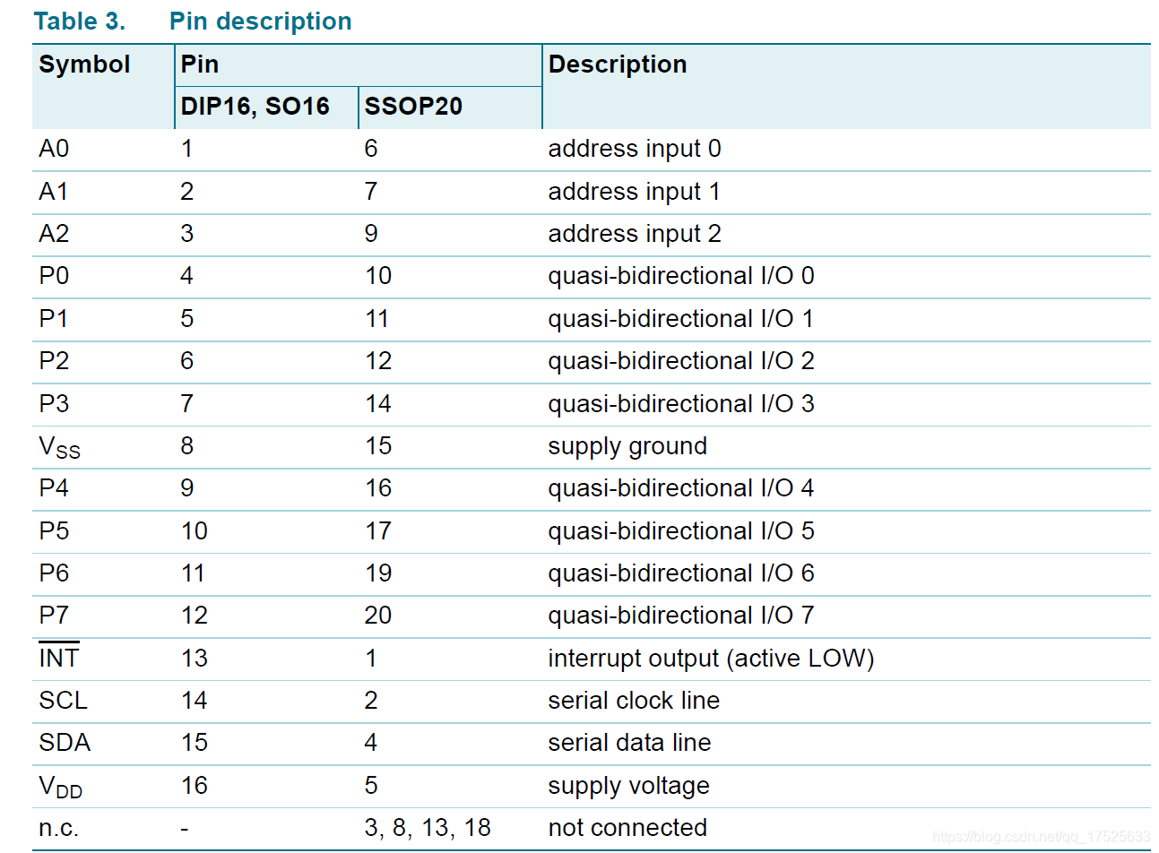Select the 'Description' column header
Image resolution: width=1159 pixels, height=853 pixels.
coord(618,65)
